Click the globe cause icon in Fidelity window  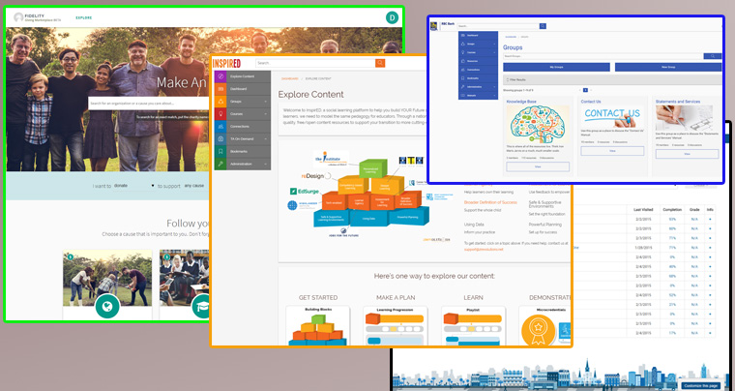tap(107, 306)
